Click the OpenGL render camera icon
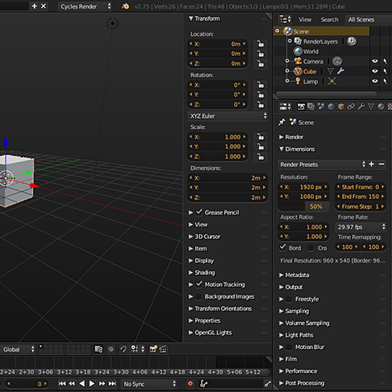 click(154, 349)
